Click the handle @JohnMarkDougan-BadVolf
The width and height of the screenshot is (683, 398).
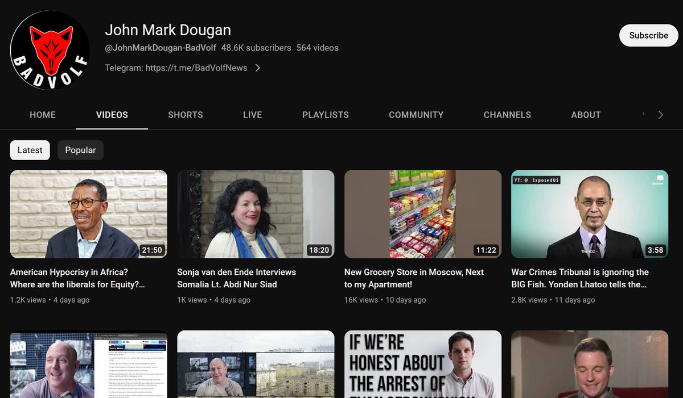[161, 48]
